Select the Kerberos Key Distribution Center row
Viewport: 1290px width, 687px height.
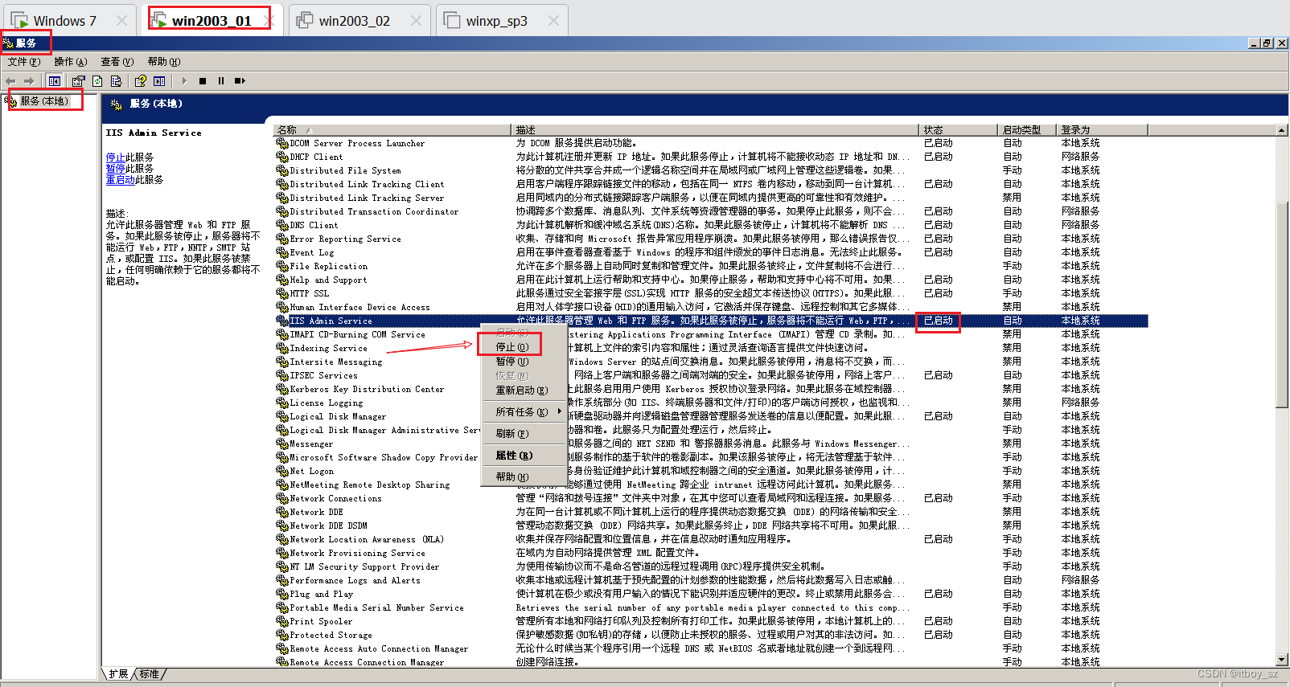click(711, 389)
